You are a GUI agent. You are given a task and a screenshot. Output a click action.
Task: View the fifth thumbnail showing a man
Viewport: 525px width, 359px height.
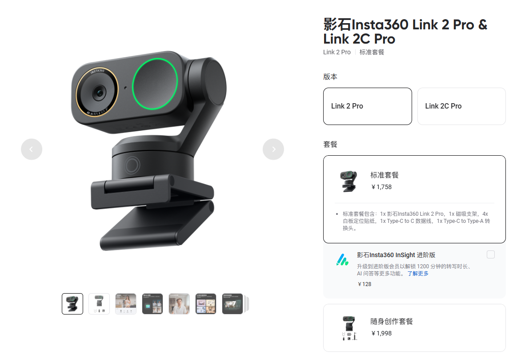[x=179, y=304]
